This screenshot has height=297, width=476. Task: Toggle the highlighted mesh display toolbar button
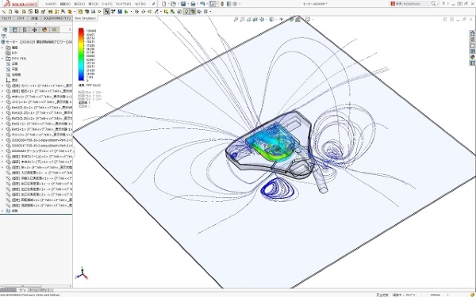[x=107, y=12]
